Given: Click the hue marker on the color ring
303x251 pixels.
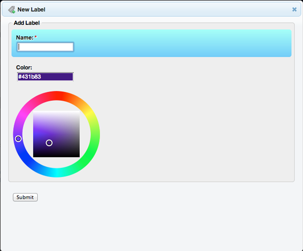Looking at the screenshot, I should click(18, 139).
